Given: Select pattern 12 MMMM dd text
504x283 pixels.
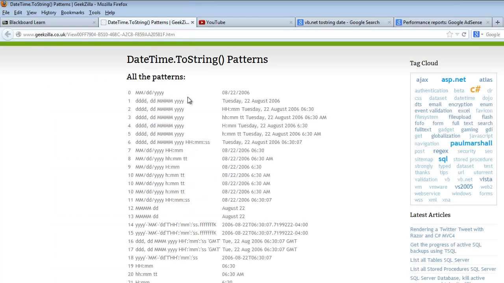Looking at the screenshot, I should [147, 208].
